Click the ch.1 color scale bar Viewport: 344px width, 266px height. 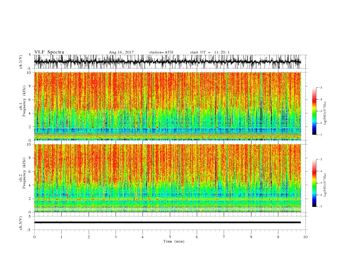(314, 111)
